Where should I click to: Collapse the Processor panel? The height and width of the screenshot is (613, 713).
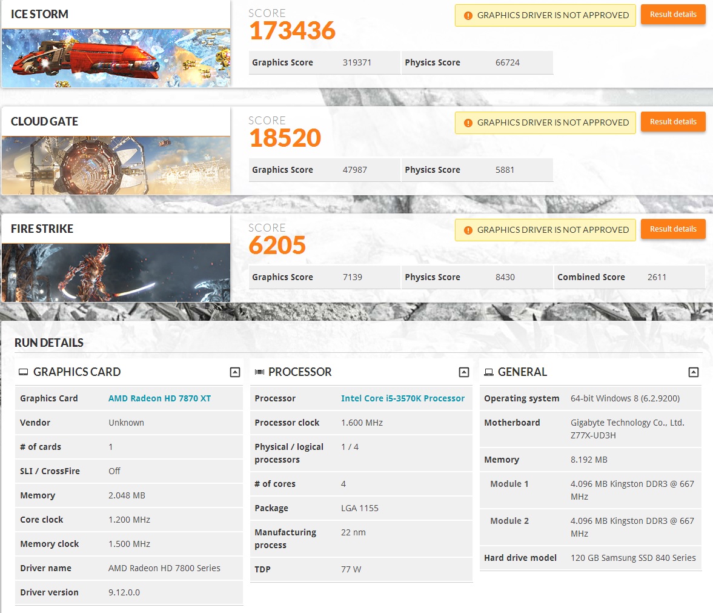[x=464, y=372]
